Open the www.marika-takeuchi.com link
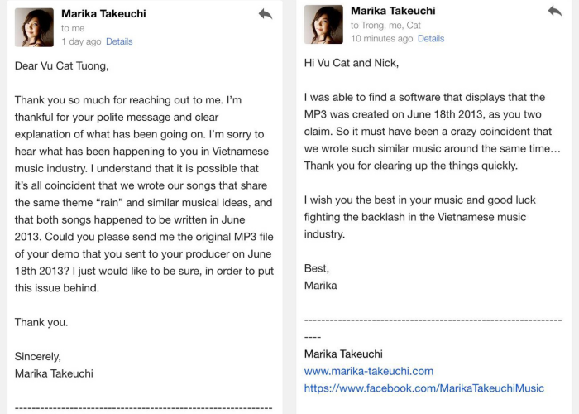Viewport: 579px width, 414px height. point(369,371)
